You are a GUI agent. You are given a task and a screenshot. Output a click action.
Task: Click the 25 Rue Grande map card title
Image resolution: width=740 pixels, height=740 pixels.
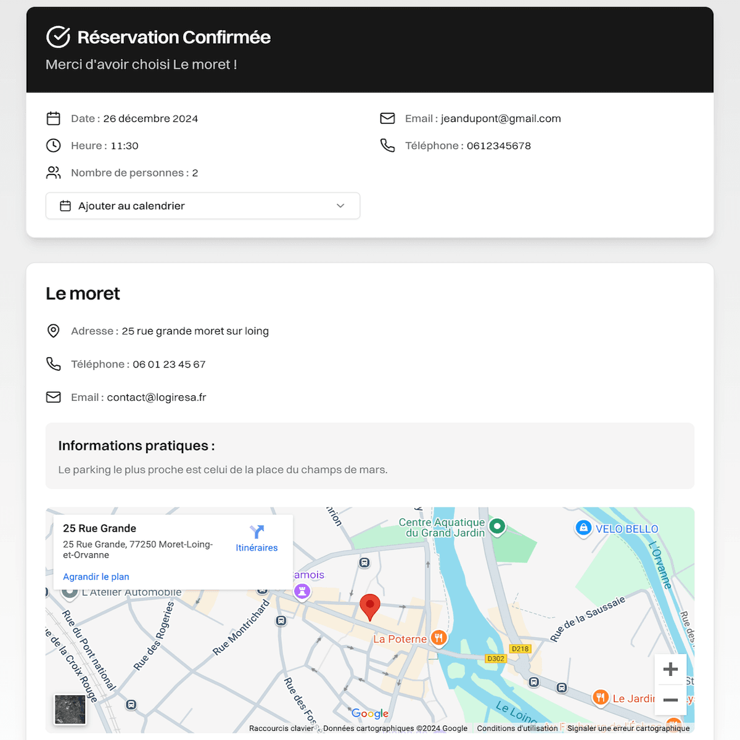99,528
